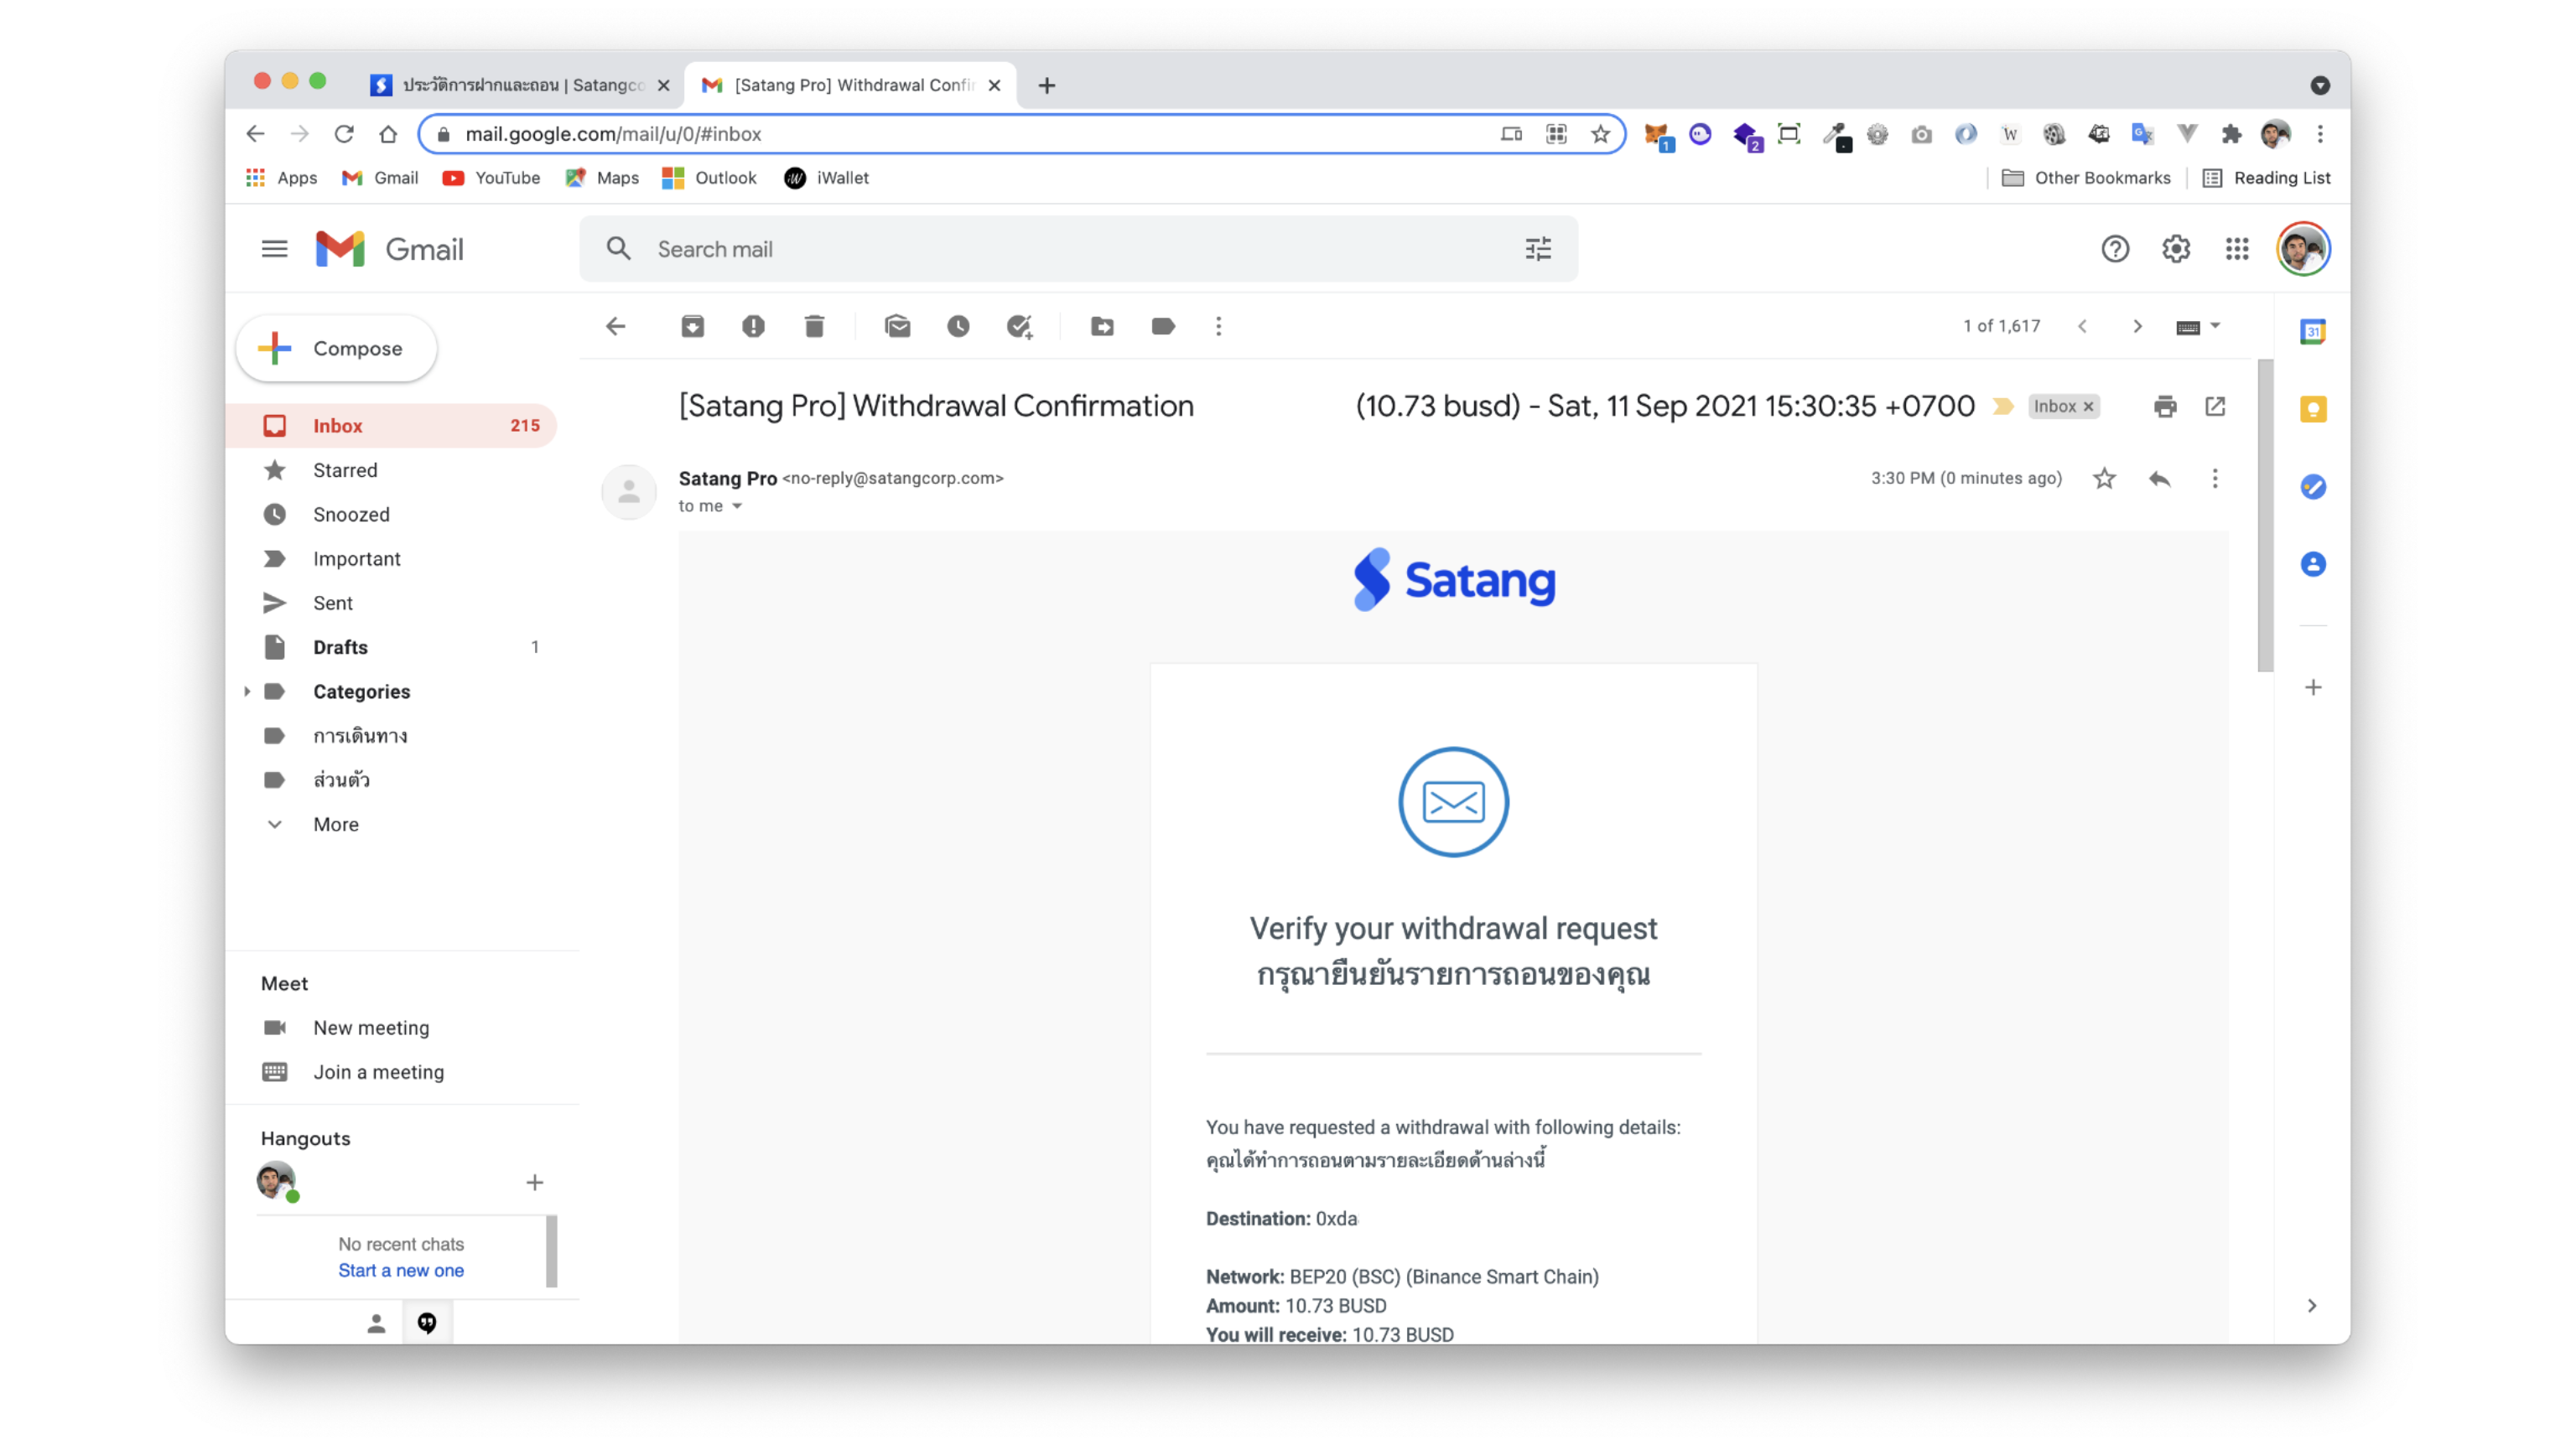The height and width of the screenshot is (1445, 2576).
Task: Open the Drafts folder
Action: (x=390, y=648)
